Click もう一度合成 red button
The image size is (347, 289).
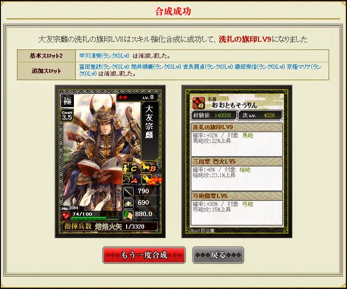[144, 255]
